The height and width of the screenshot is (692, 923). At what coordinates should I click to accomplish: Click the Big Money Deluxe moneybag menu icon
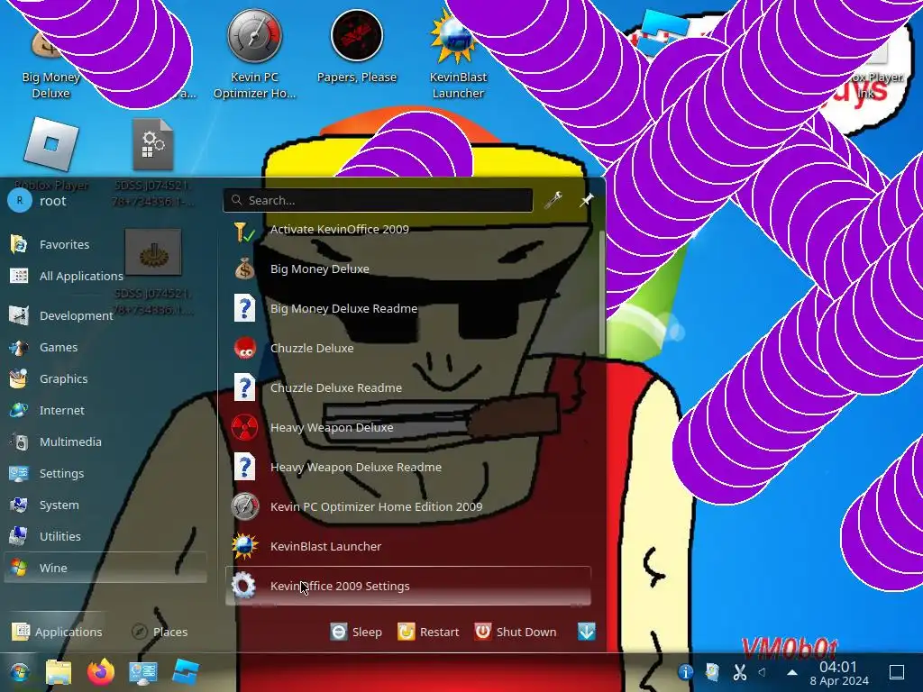[x=244, y=269]
